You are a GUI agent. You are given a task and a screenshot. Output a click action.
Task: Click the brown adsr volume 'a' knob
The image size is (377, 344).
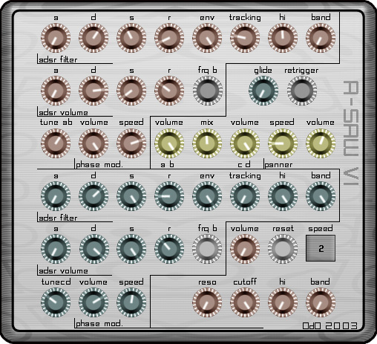coord(56,91)
